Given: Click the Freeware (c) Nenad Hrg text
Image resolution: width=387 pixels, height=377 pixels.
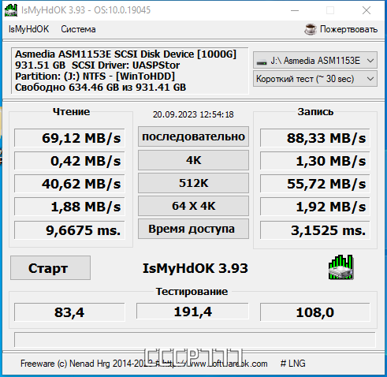Looking at the screenshot, I should click(87, 364).
